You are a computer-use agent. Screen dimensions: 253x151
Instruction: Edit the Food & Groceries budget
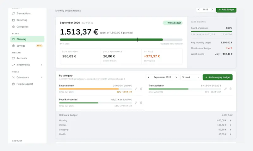coord(136,102)
